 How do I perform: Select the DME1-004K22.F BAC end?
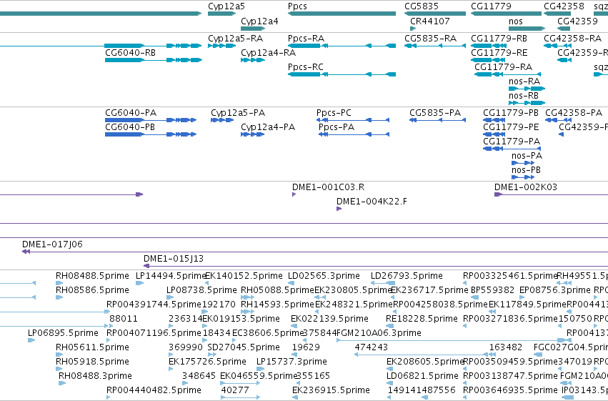tap(339, 209)
